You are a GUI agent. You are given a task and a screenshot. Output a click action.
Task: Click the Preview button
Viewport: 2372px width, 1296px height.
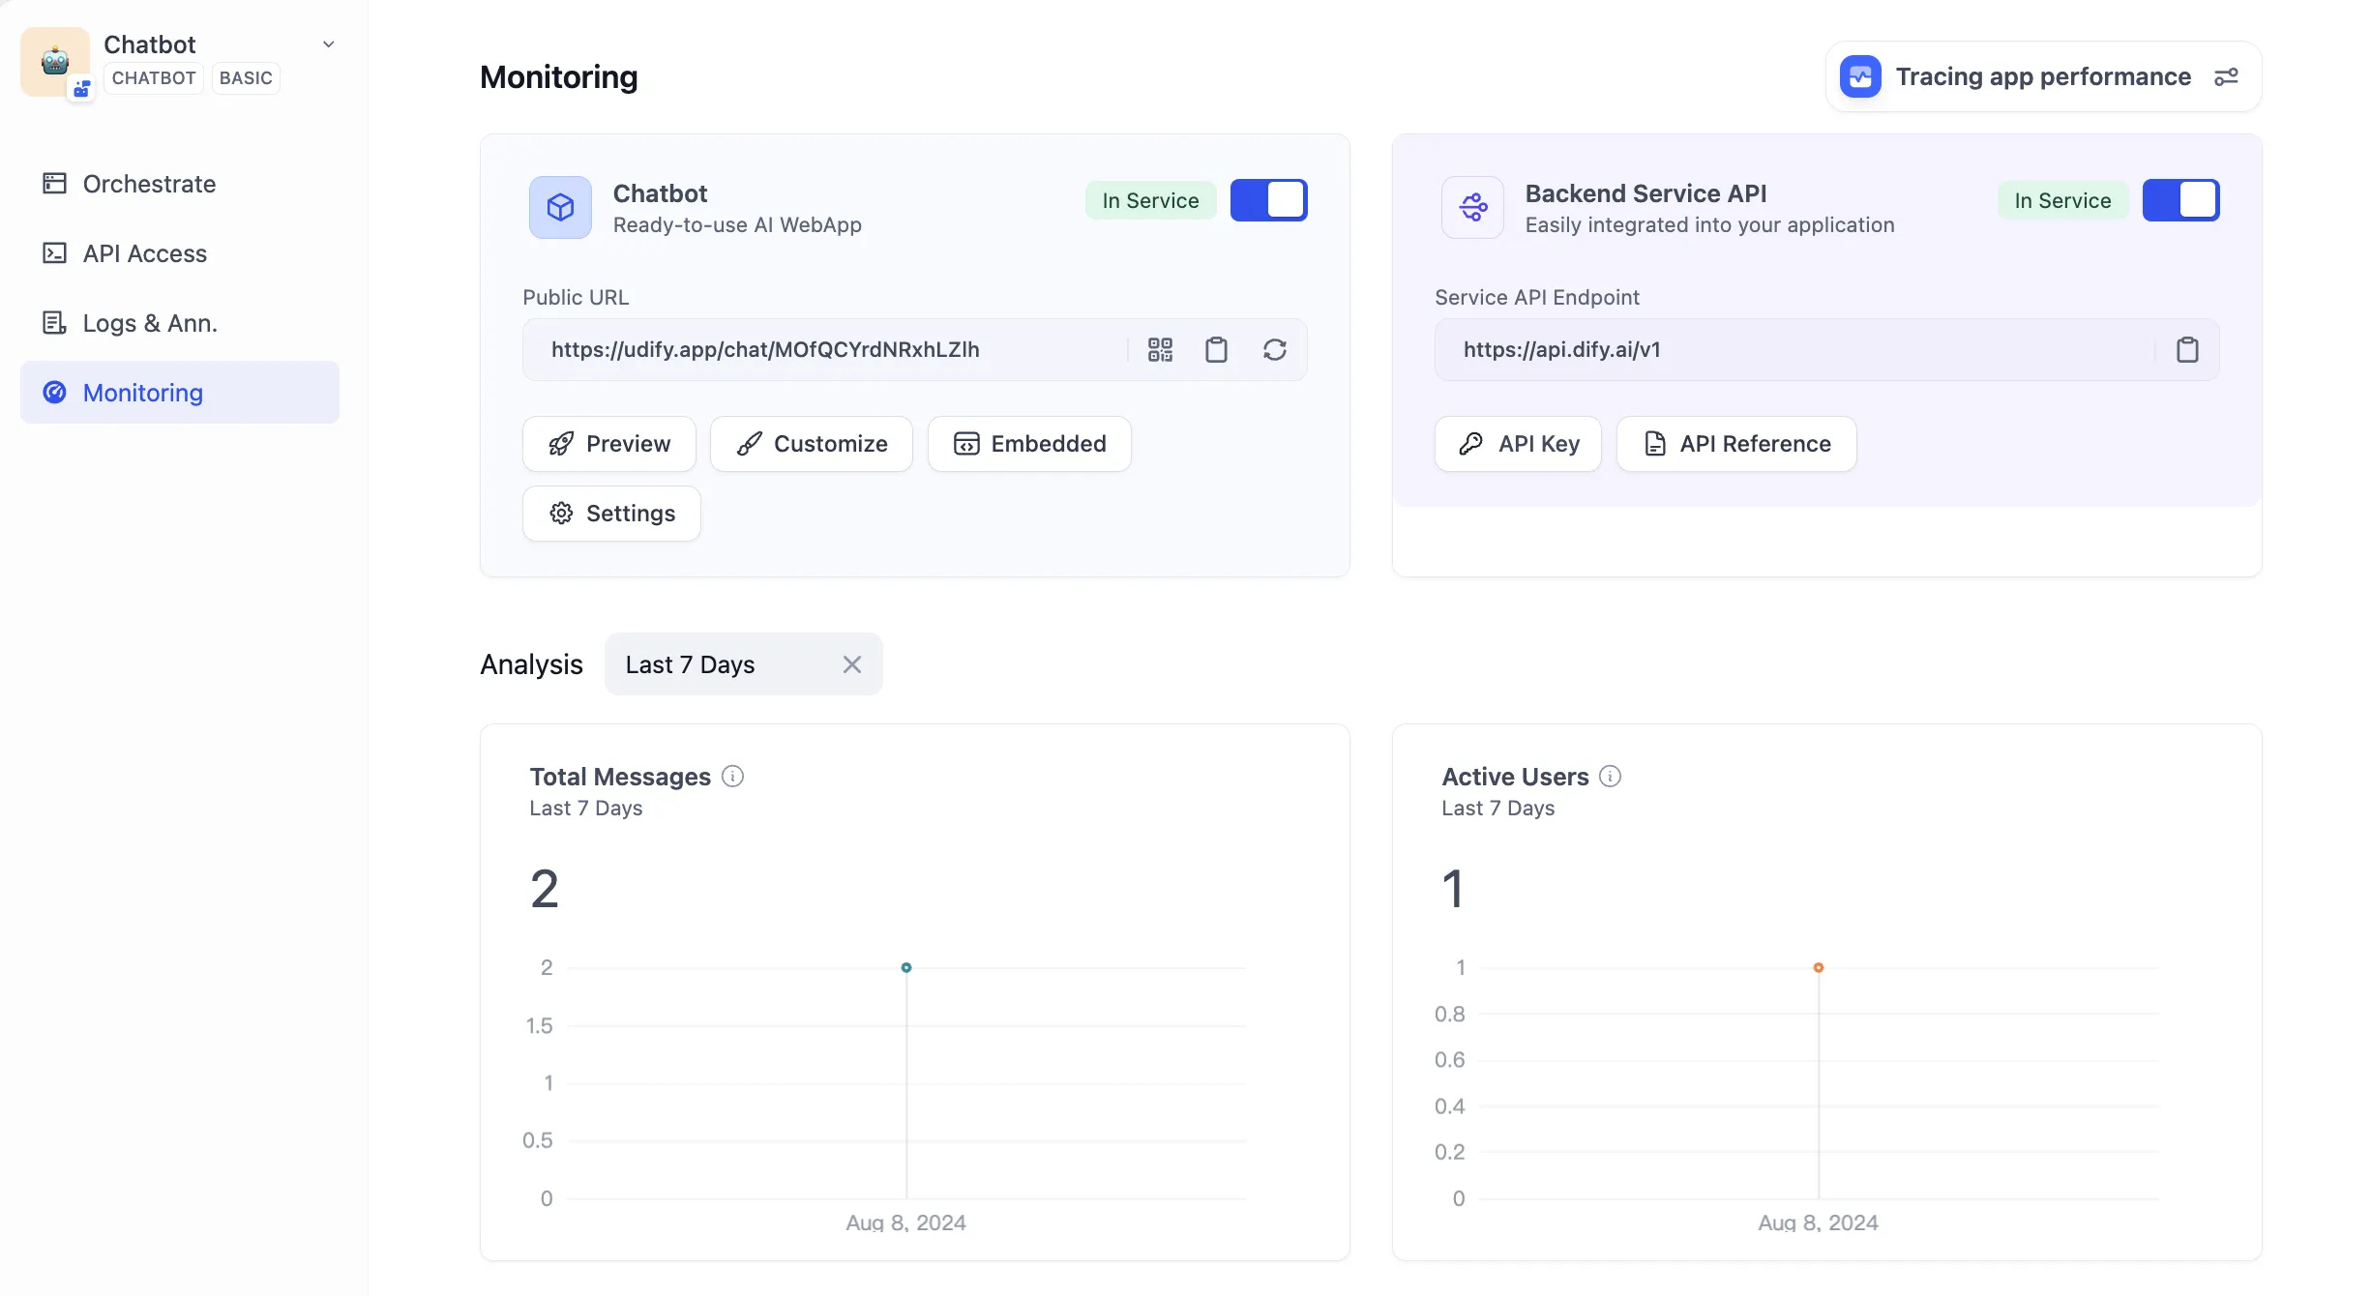pyautogui.click(x=609, y=444)
